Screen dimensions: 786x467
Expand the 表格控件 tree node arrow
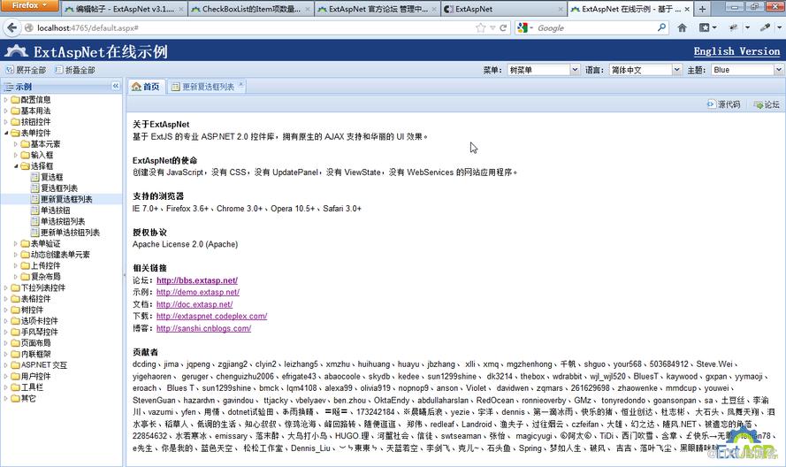(6, 299)
